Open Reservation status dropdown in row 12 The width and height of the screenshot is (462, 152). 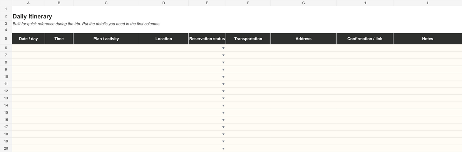[223, 91]
